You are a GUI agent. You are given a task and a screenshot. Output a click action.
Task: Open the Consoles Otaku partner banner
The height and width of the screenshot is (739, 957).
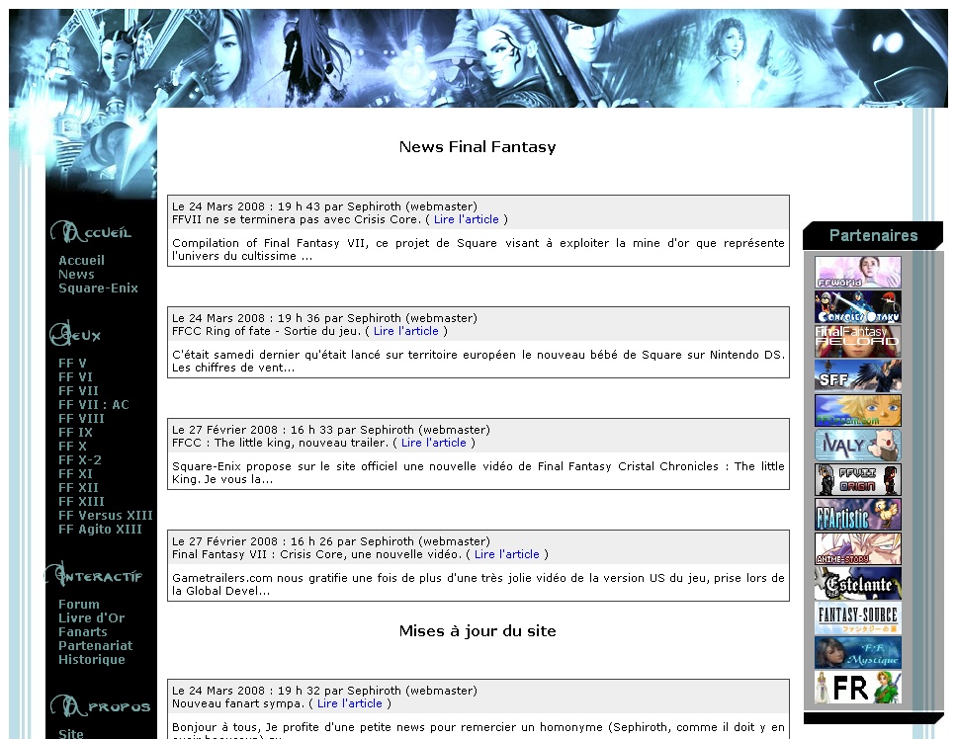[x=857, y=306]
